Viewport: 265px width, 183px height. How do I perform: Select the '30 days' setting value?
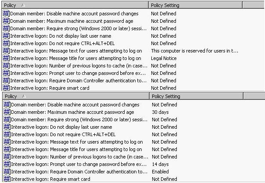tap(160, 112)
